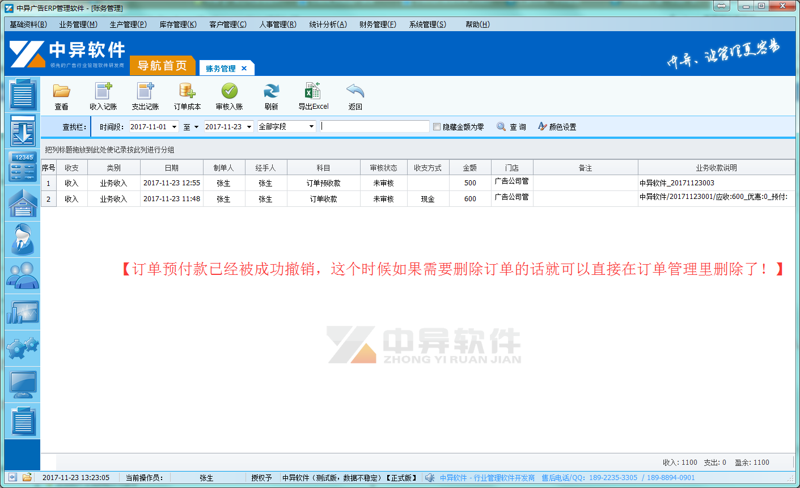Click the 审核状态 column header
The width and height of the screenshot is (800, 488).
384,168
